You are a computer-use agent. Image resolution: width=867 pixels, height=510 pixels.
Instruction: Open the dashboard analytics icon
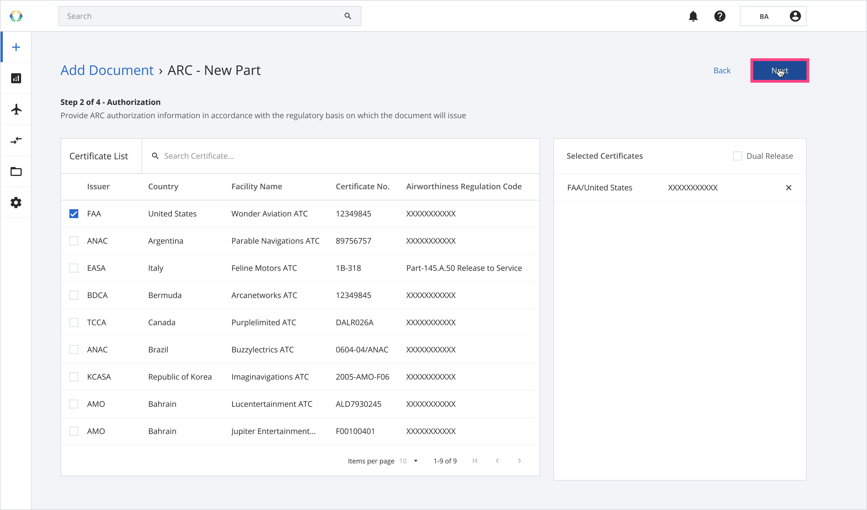(x=16, y=78)
